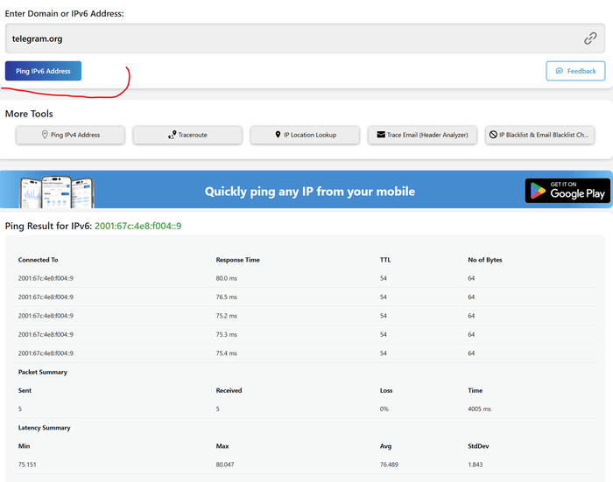This screenshot has height=482, width=613.
Task: Open the Ping IPv4 Address tool
Action: tap(70, 135)
